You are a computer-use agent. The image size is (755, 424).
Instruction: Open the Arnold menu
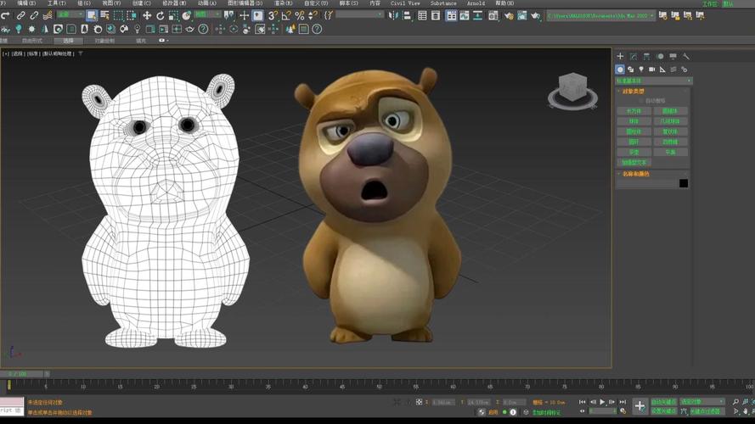click(476, 3)
